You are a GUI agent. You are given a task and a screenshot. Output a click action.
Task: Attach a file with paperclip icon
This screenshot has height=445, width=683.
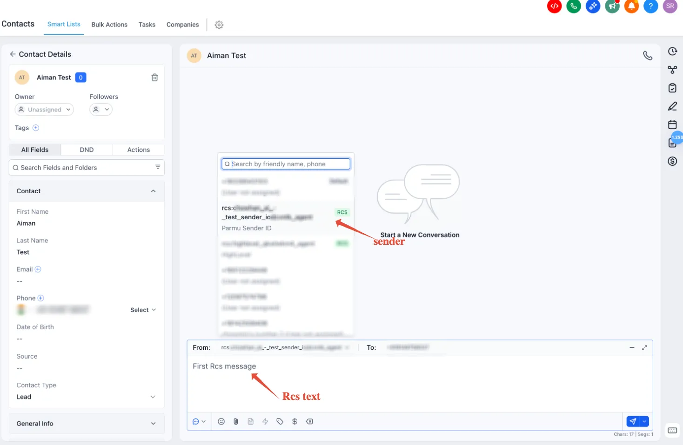click(x=236, y=421)
